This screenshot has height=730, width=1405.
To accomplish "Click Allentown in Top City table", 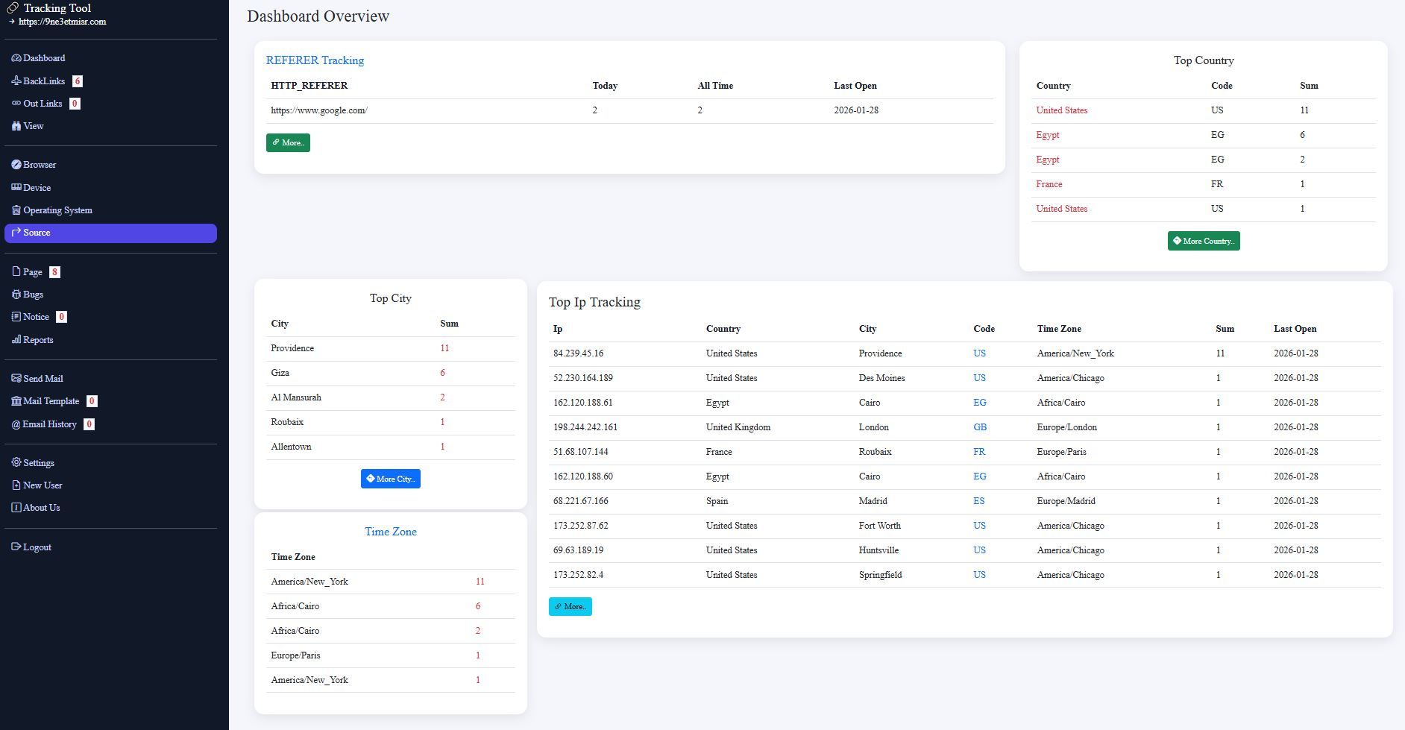I will pyautogui.click(x=291, y=447).
